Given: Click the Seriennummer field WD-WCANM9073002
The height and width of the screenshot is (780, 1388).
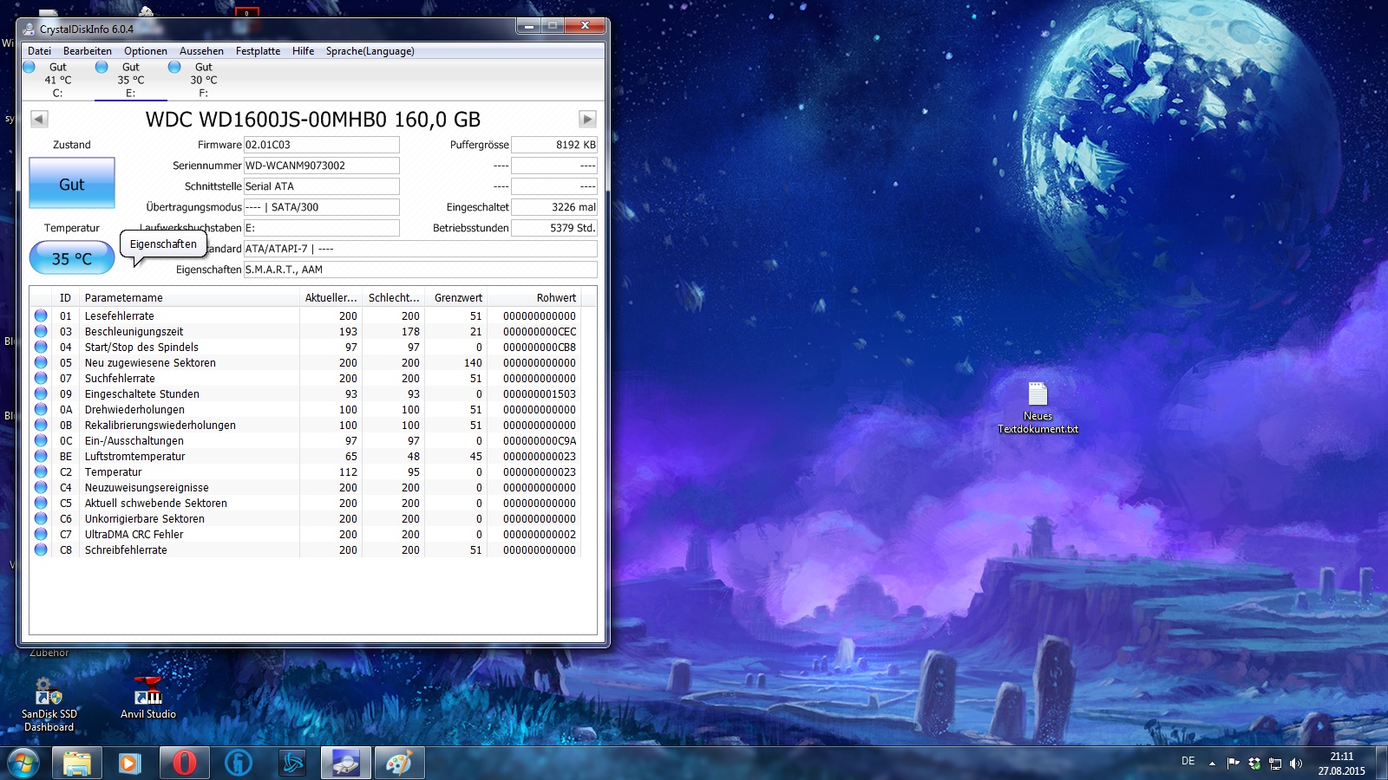Looking at the screenshot, I should pyautogui.click(x=321, y=166).
